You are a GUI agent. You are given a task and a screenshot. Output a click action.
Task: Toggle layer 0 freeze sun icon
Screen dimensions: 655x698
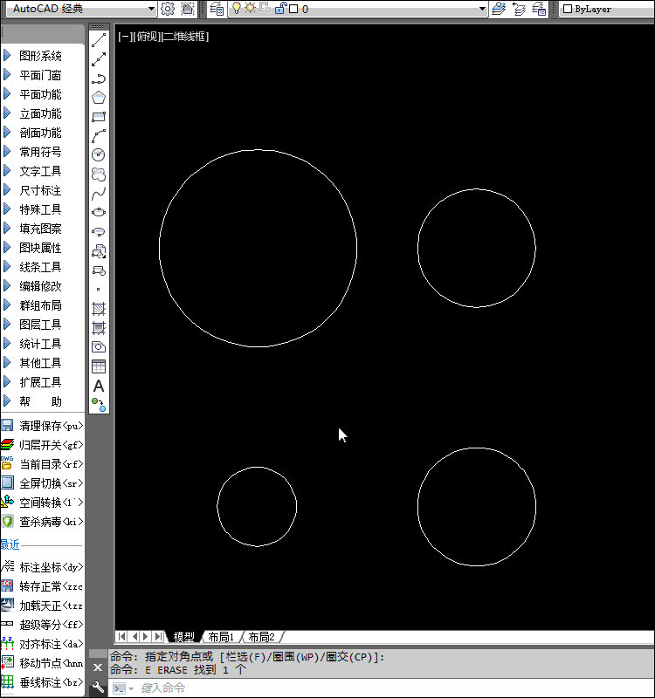click(x=251, y=9)
